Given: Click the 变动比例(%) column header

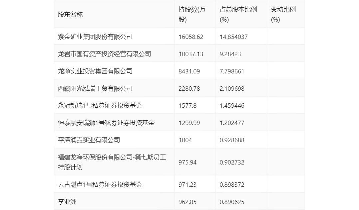Looking at the screenshot, I should pos(283,14).
